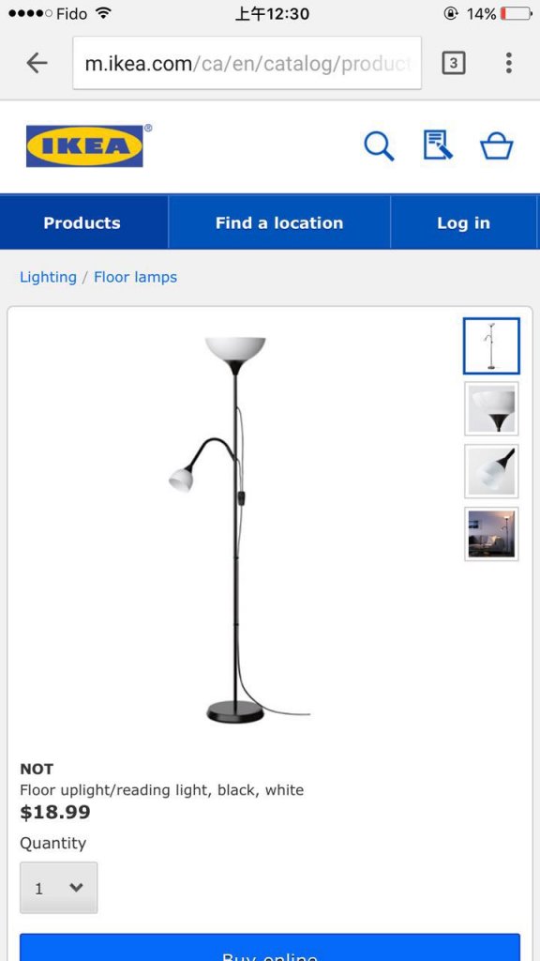
Task: Follow the Lighting breadcrumb link
Action: click(x=49, y=277)
